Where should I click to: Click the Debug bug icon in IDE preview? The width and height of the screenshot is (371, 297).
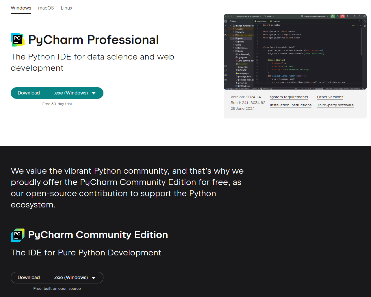[x=337, y=16]
